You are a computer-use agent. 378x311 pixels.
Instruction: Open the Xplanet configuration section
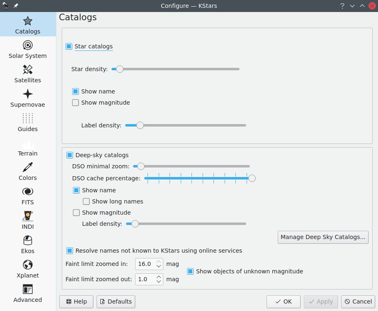(x=27, y=268)
